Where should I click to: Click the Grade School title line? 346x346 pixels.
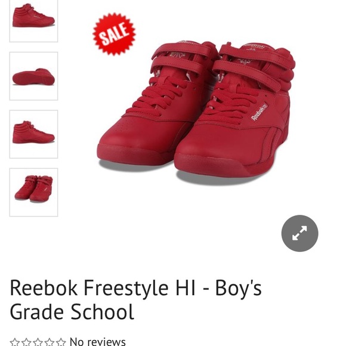pos(72,311)
